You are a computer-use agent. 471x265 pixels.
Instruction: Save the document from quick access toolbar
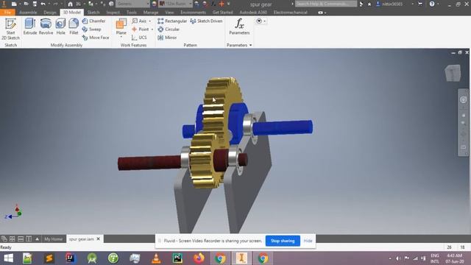pos(35,4)
